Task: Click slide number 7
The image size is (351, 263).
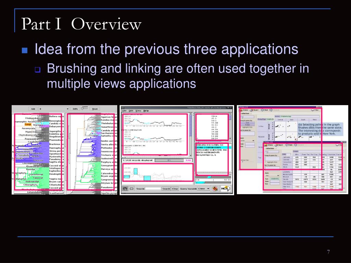Action: (328, 252)
